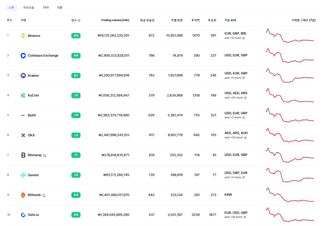Click Gate.io's 7-day volume graph
Viewport: 322px width, 226px height.
pyautogui.click(x=290, y=215)
